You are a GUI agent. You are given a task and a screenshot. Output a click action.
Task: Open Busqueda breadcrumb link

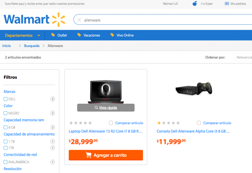(32, 46)
